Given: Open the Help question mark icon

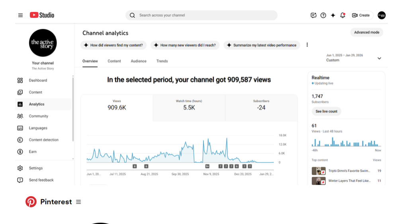Looking at the screenshot, I should (323, 15).
